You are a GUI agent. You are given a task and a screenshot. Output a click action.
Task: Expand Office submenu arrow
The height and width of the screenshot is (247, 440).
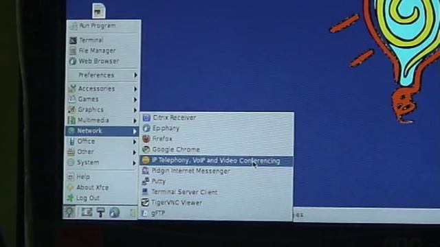[135, 142]
